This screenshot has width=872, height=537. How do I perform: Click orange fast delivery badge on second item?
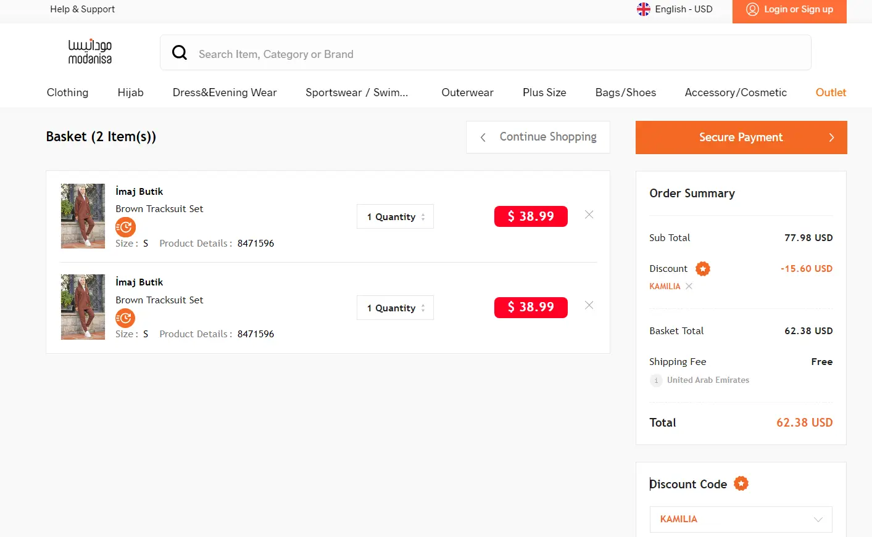pos(125,318)
